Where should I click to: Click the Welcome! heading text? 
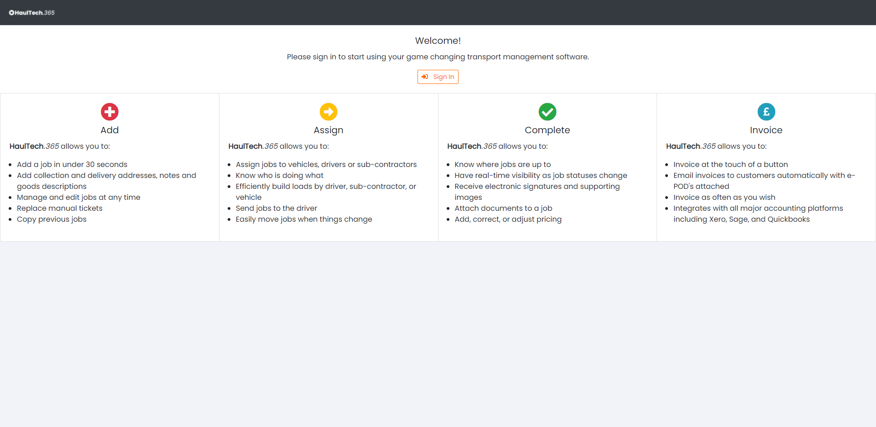tap(438, 41)
